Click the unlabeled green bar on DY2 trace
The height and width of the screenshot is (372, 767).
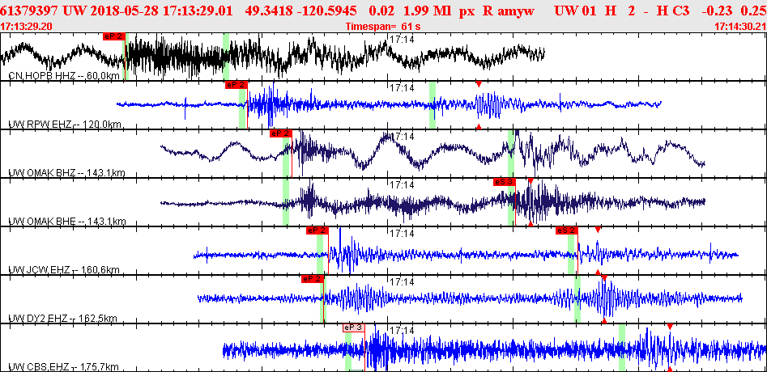(577, 299)
